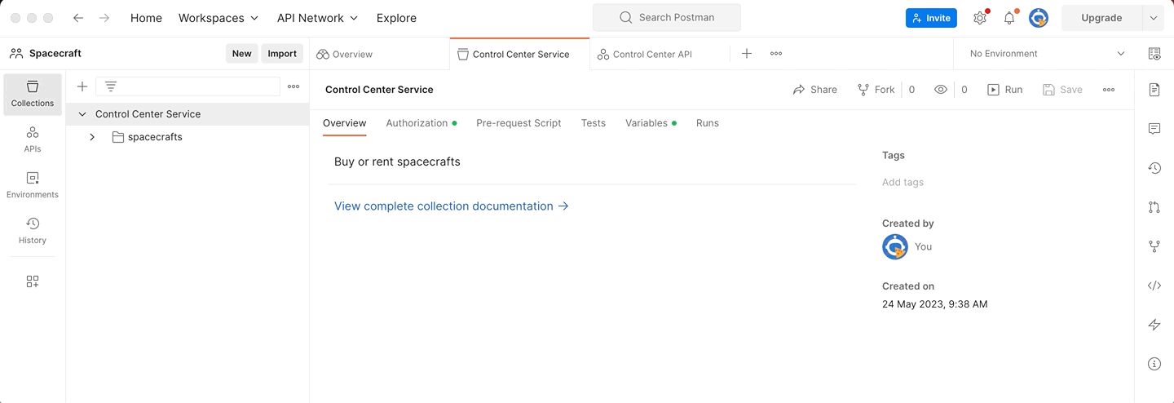The image size is (1174, 403).
Task: Click the Invite button
Action: 931,18
